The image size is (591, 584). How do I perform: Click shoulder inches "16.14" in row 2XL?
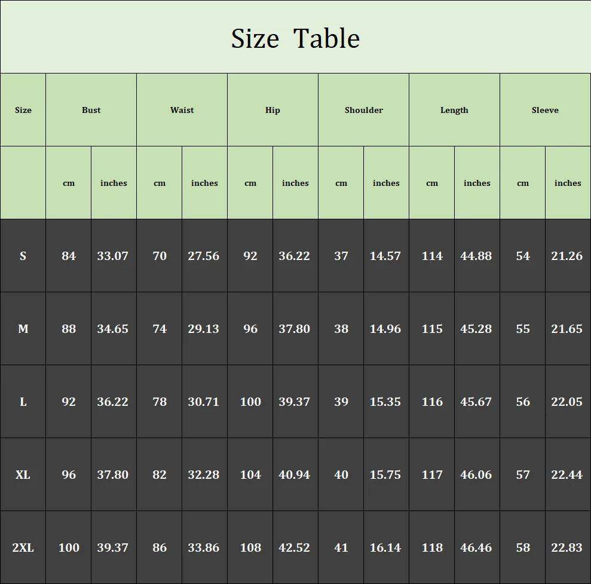(x=385, y=548)
